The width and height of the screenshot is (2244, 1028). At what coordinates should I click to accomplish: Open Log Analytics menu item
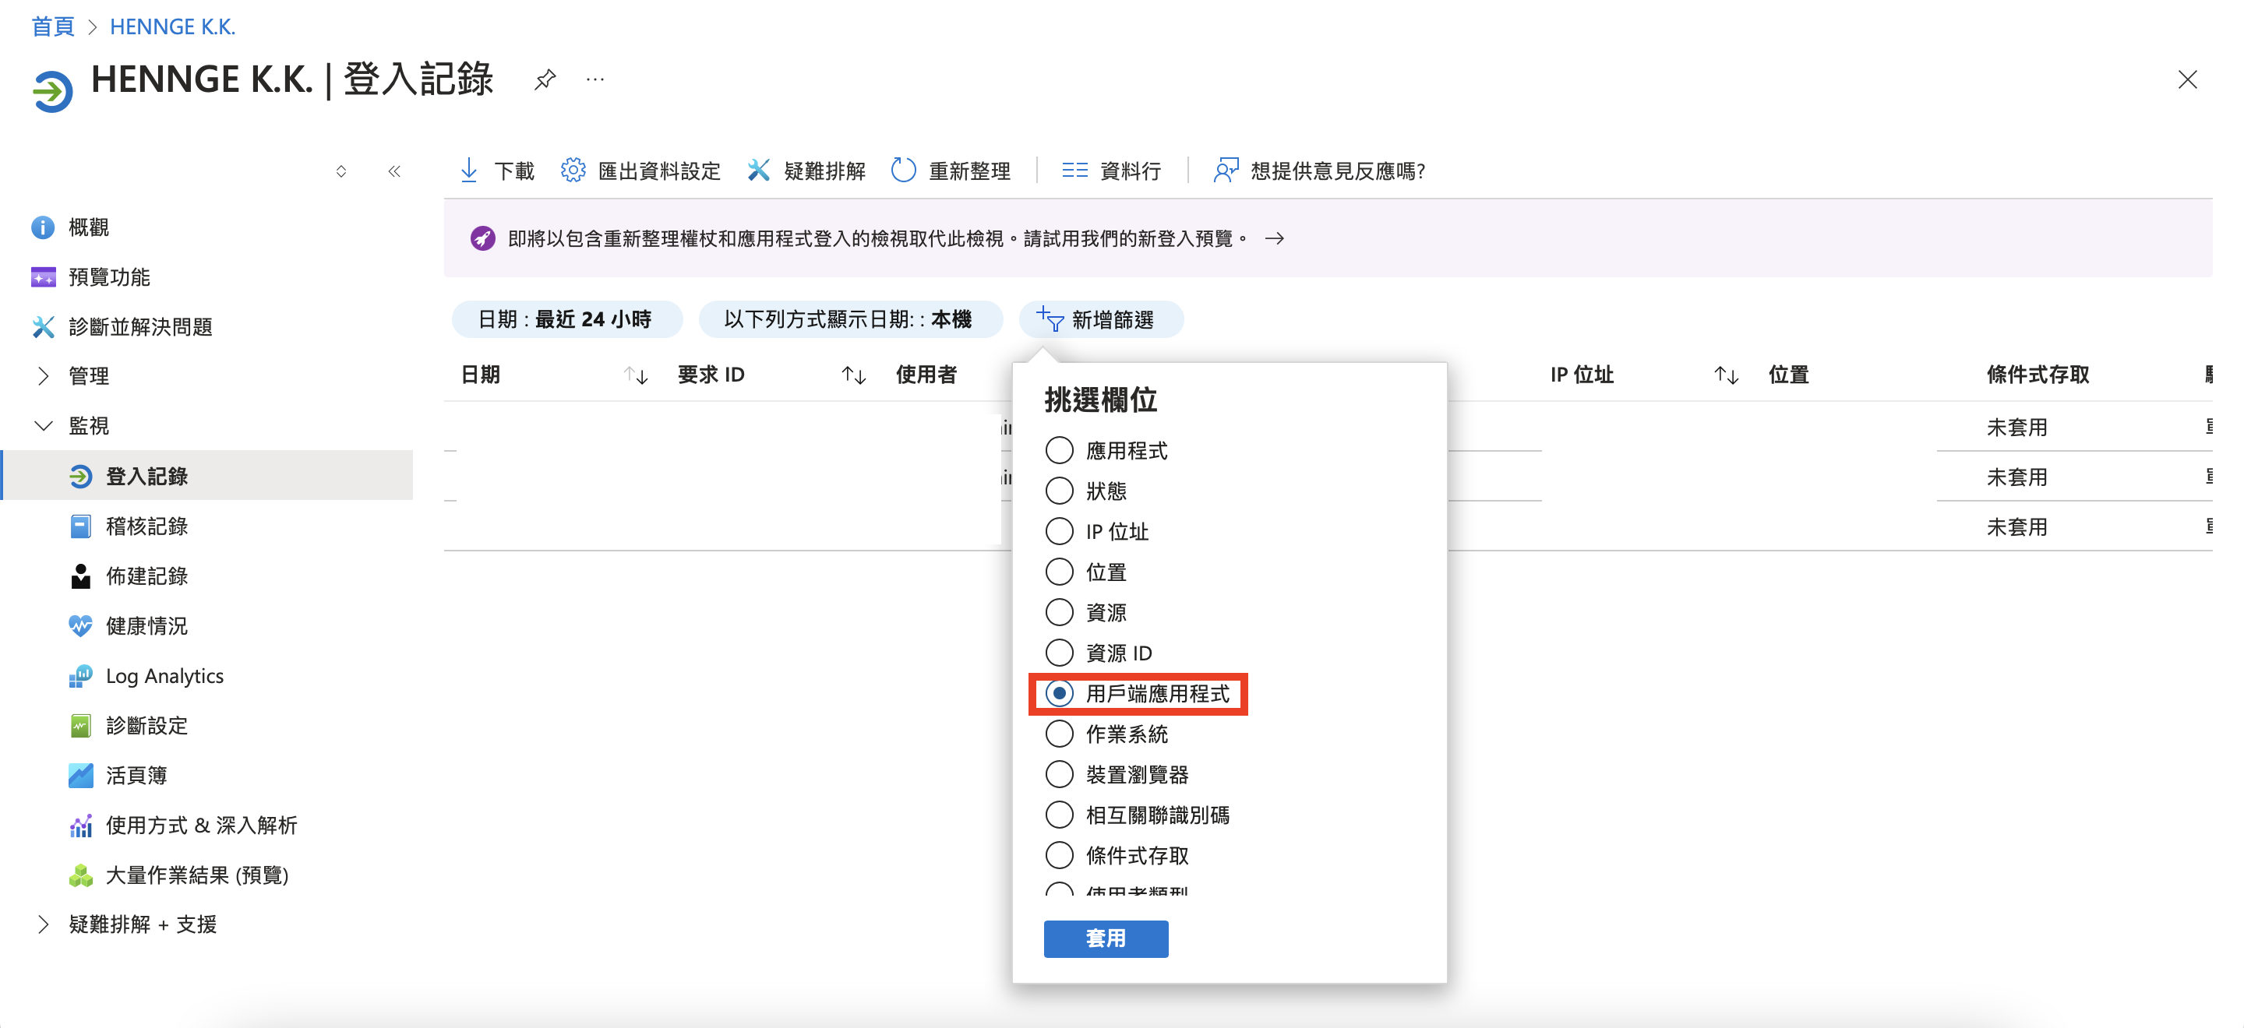point(164,675)
